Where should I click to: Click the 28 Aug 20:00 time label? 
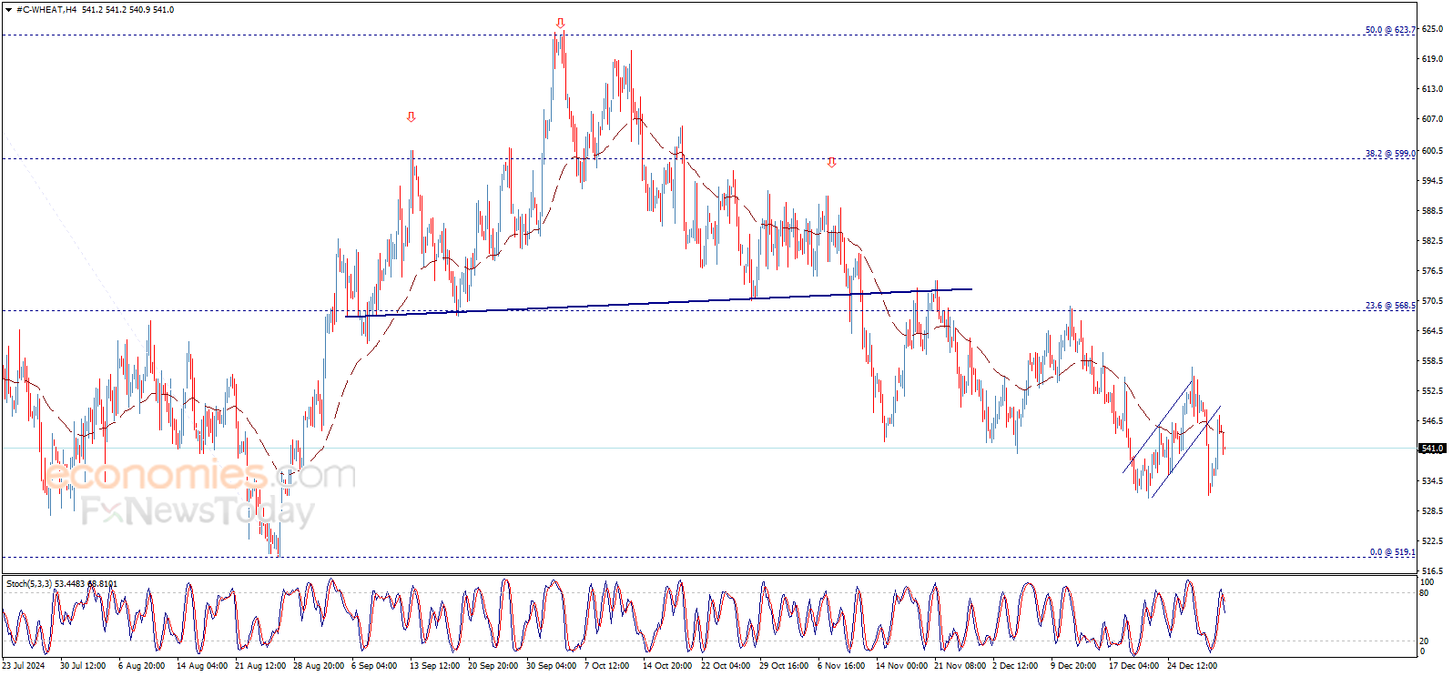(x=319, y=666)
